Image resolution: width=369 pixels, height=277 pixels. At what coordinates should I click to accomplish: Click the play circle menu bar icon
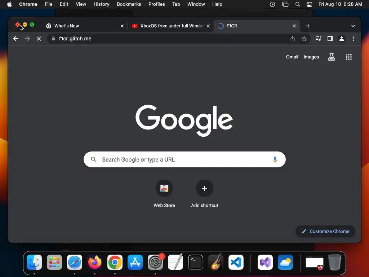272,4
